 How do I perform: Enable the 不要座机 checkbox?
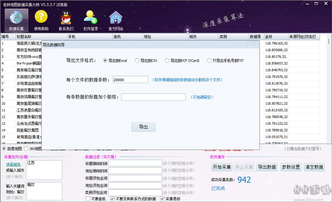(x=86, y=198)
